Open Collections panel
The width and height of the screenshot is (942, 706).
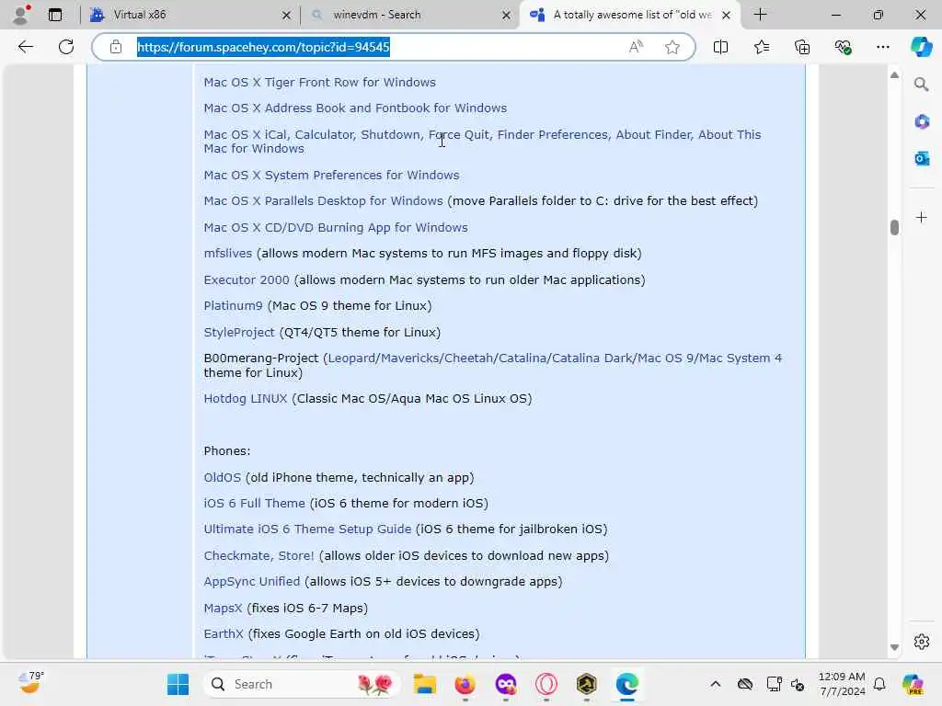pos(802,47)
